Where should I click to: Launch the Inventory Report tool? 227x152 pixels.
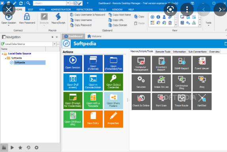[161, 65]
